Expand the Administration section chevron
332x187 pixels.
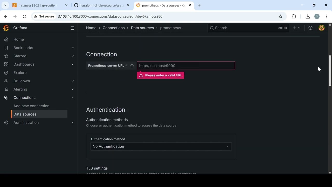click(x=73, y=123)
